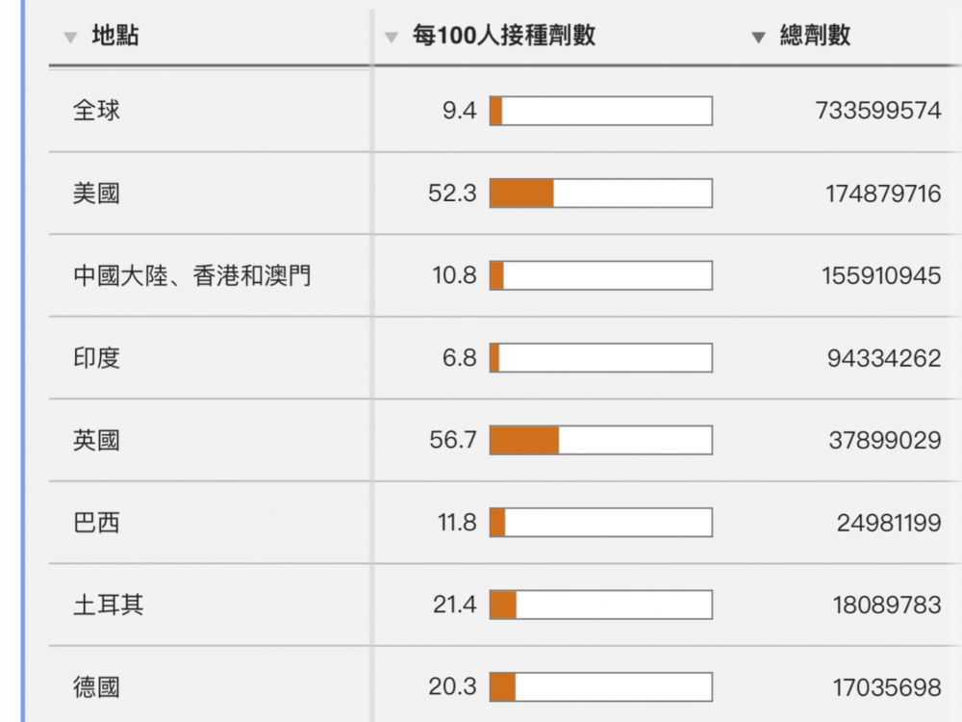This screenshot has width=962, height=722.
Task: Click the 美國 location cell
Action: pos(96,193)
